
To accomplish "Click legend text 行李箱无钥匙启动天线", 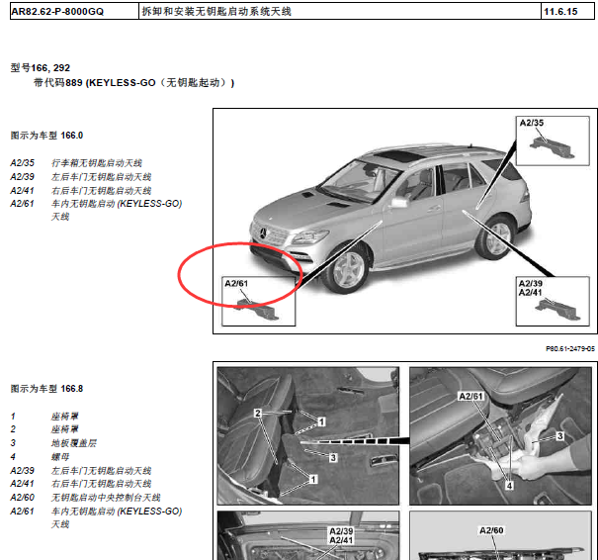I will click(97, 163).
